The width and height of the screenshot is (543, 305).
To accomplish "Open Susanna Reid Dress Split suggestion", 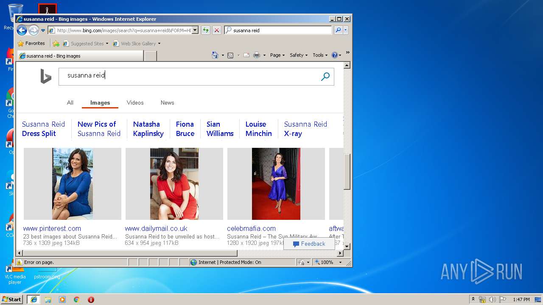I will tap(43, 129).
